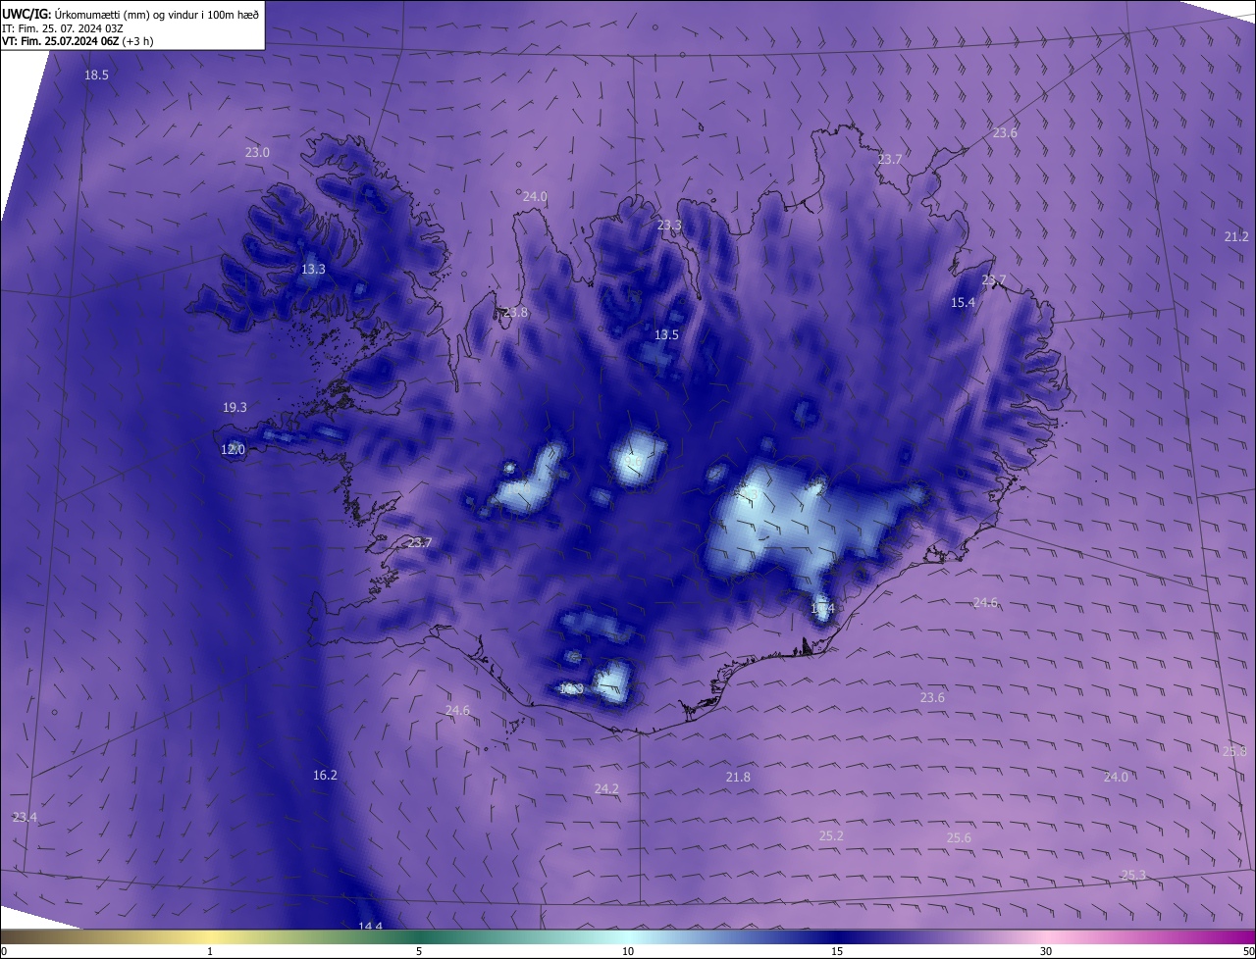Screen dimensions: 1256x959
Task: Click the colour scale tick label 30
Action: [x=1046, y=951]
